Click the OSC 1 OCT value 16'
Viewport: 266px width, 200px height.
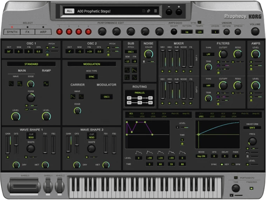9,51
